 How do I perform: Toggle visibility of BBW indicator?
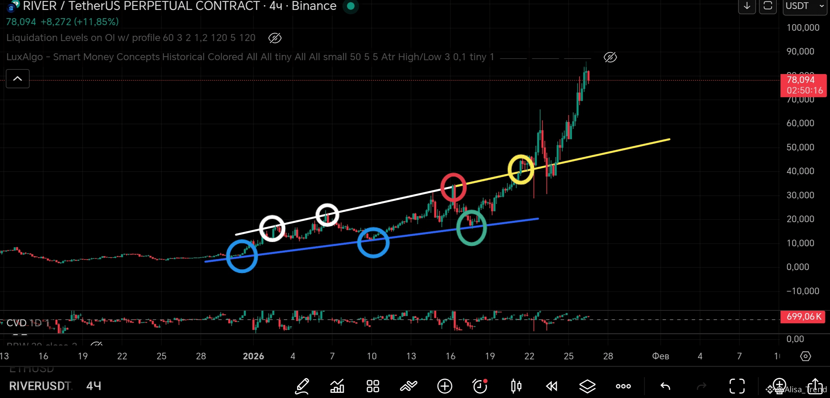pyautogui.click(x=96, y=344)
